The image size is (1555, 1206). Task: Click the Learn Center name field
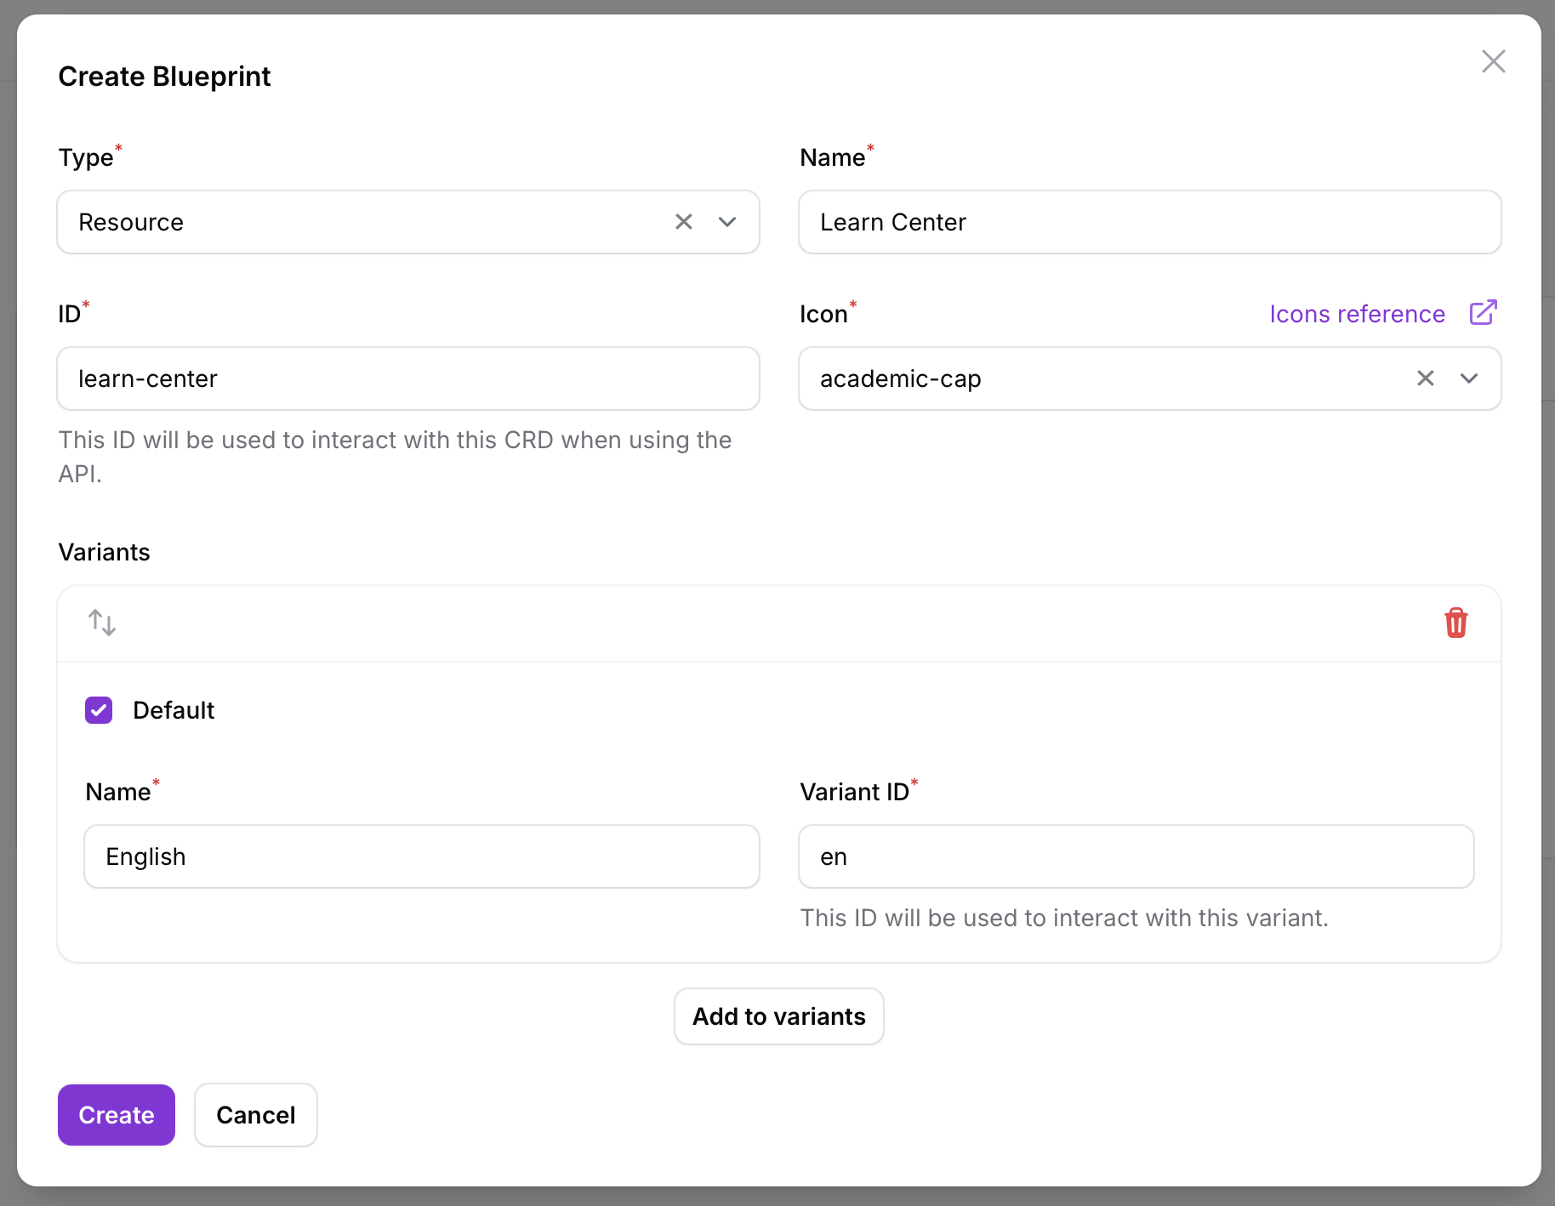[x=1149, y=222]
